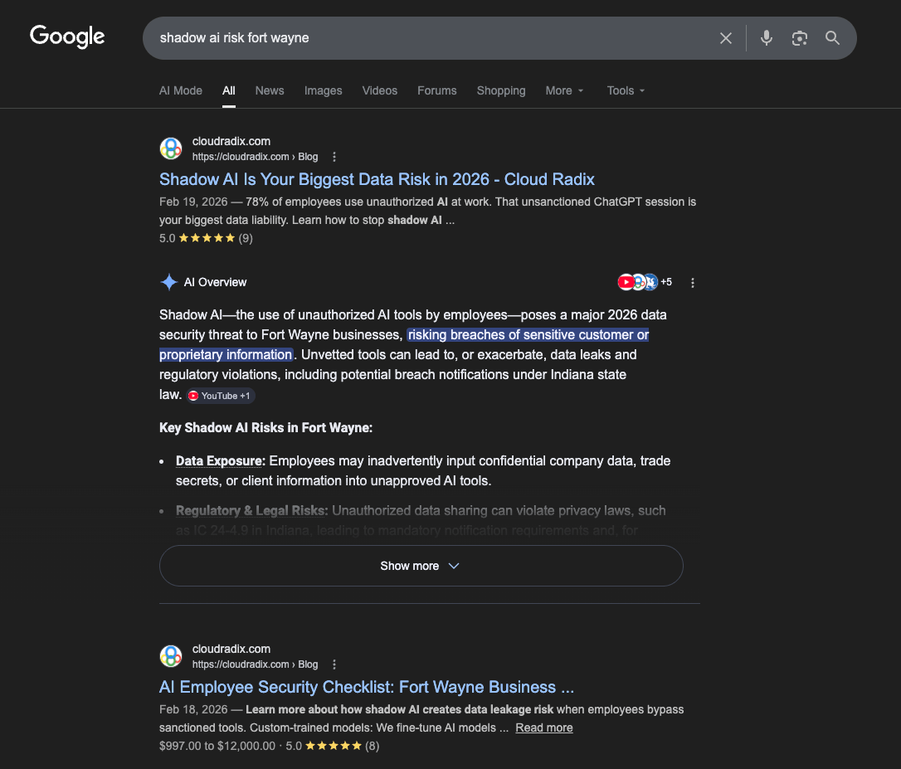The height and width of the screenshot is (769, 901).
Task: Open "Shadow AI Is Your Biggest Data Risk" link
Action: pos(377,179)
